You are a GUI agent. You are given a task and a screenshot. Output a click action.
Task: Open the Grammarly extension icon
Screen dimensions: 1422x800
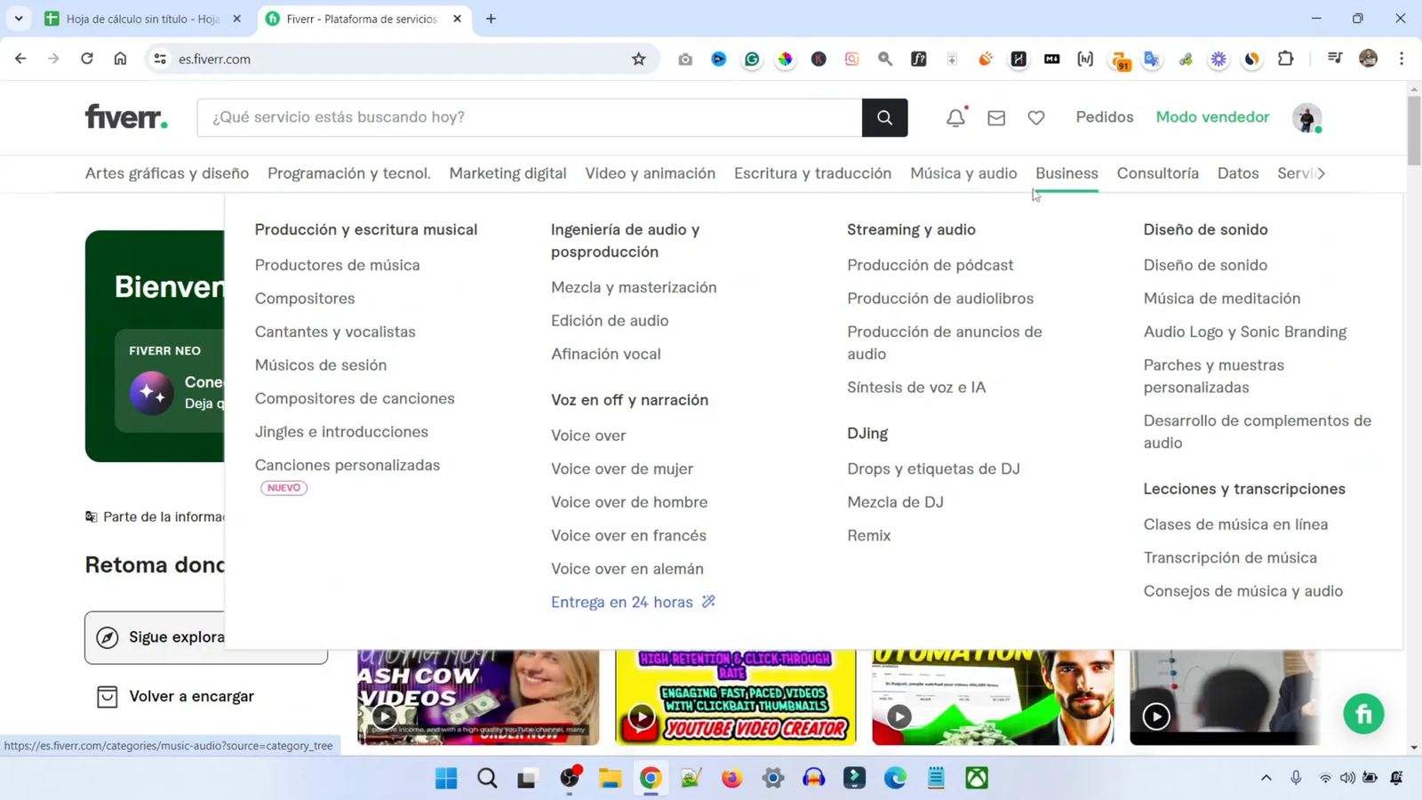(752, 59)
